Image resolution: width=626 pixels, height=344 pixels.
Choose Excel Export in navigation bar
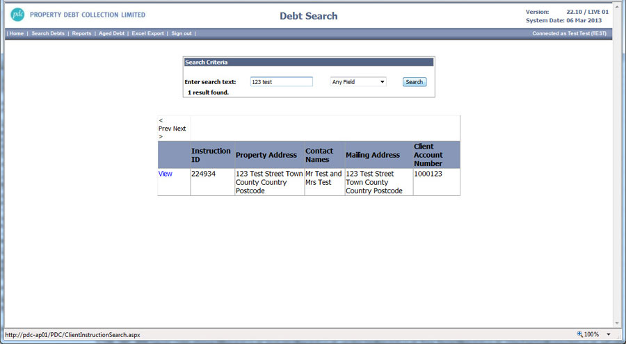pos(147,33)
